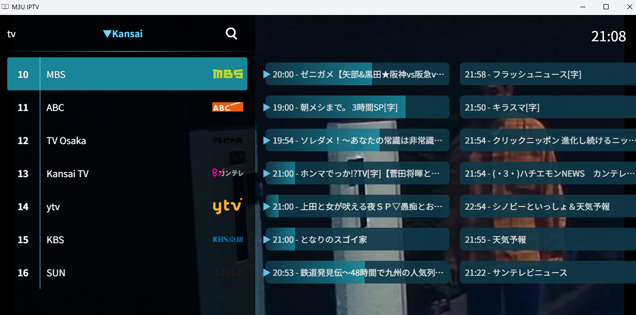Select channel 14 ytv row
The image size is (636, 315).
(124, 207)
